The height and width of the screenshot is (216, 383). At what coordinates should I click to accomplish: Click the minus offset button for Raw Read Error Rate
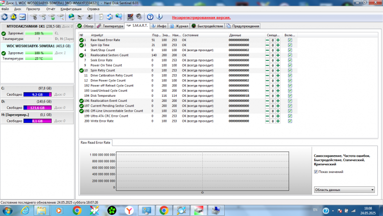[x=268, y=40]
